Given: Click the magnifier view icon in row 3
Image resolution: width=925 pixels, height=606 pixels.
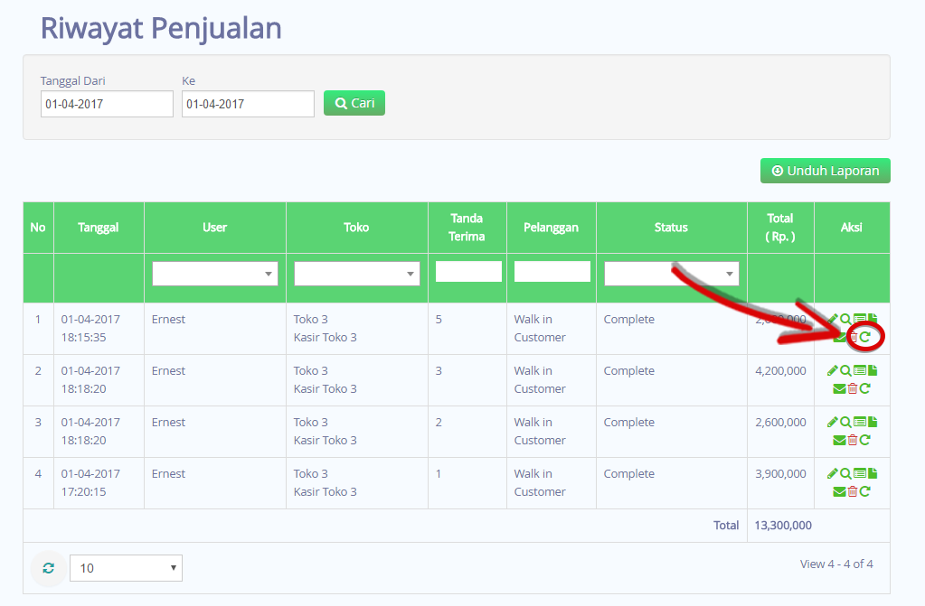Looking at the screenshot, I should [845, 422].
